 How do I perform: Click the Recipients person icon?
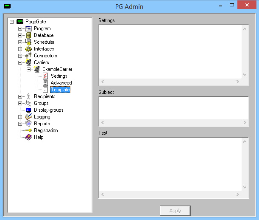[x=28, y=96]
